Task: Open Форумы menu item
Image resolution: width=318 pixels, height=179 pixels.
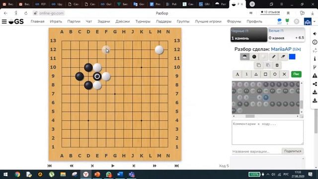Action: point(234,21)
